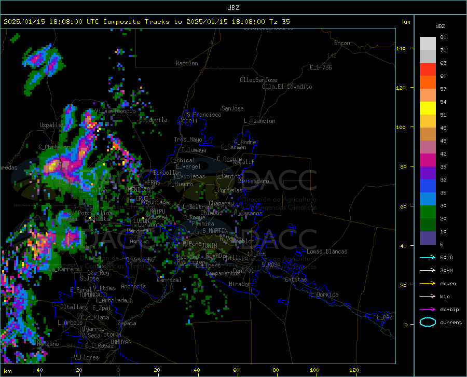The width and height of the screenshot is (467, 377).
Task: Click the Villavicencio map label
Action: [x=115, y=111]
